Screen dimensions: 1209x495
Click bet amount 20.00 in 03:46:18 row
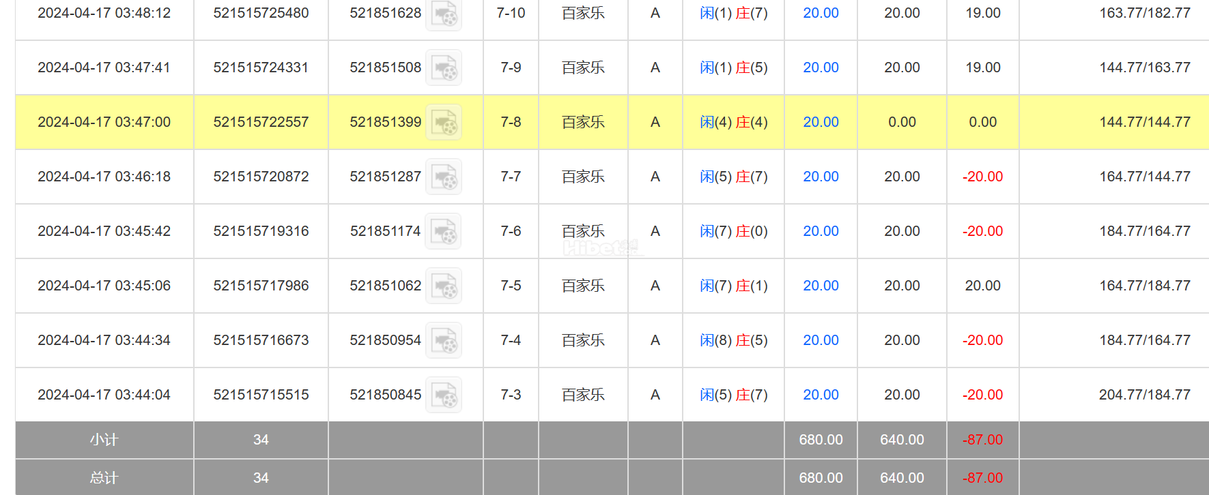[x=821, y=177]
